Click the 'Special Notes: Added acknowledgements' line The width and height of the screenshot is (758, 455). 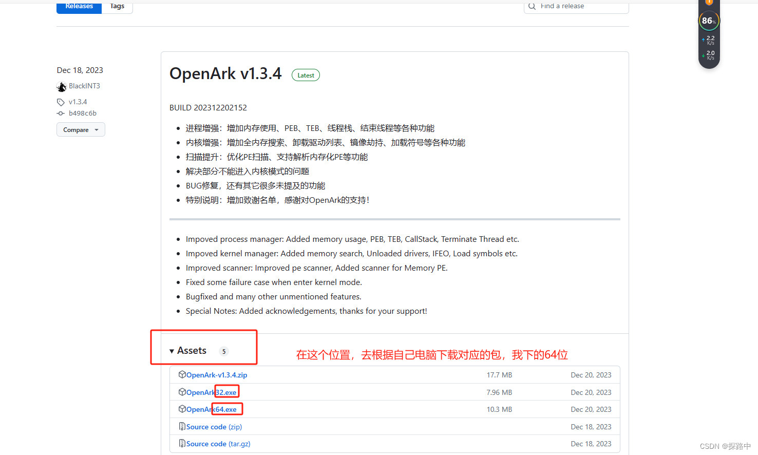pyautogui.click(x=306, y=311)
